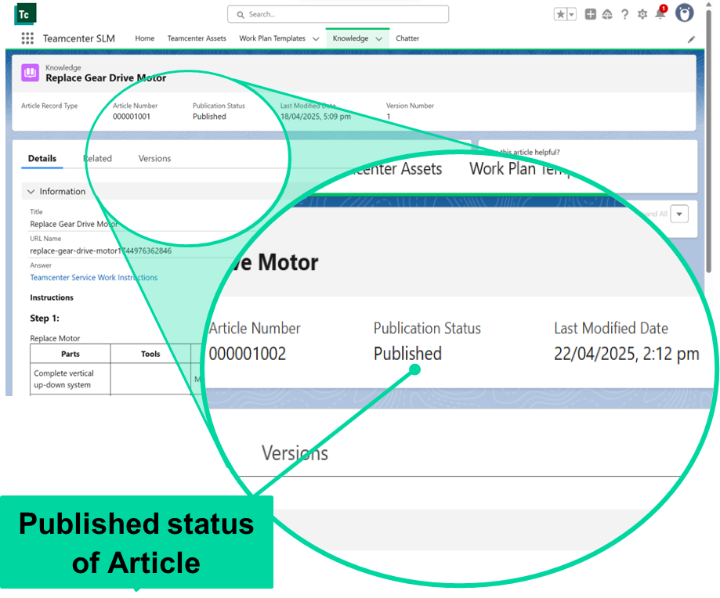
Task: Go to the Teamcenter Assets tab
Action: point(197,38)
